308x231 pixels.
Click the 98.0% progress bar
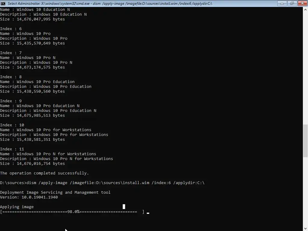tap(72, 212)
